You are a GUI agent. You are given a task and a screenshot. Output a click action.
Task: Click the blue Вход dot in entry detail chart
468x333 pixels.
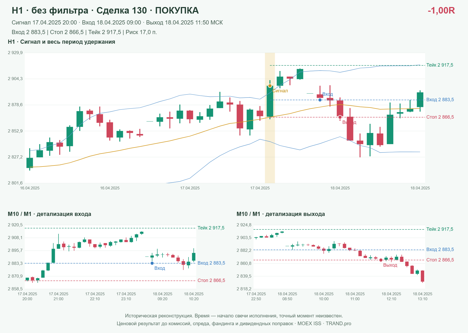click(x=152, y=263)
